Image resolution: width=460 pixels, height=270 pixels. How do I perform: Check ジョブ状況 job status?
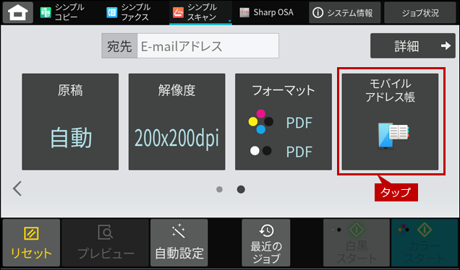(x=420, y=12)
